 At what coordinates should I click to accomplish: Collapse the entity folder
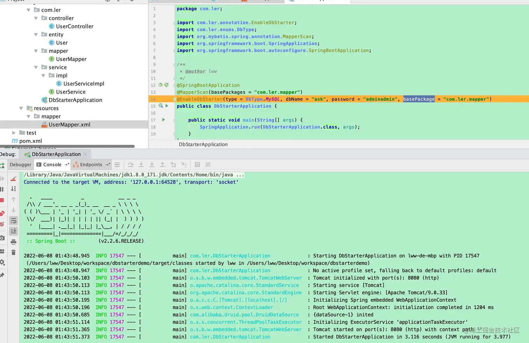pyautogui.click(x=36, y=35)
